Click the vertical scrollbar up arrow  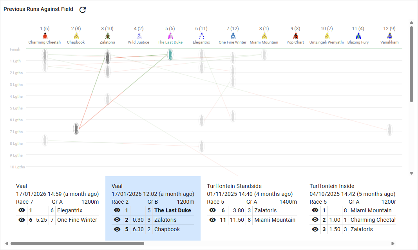click(411, 22)
